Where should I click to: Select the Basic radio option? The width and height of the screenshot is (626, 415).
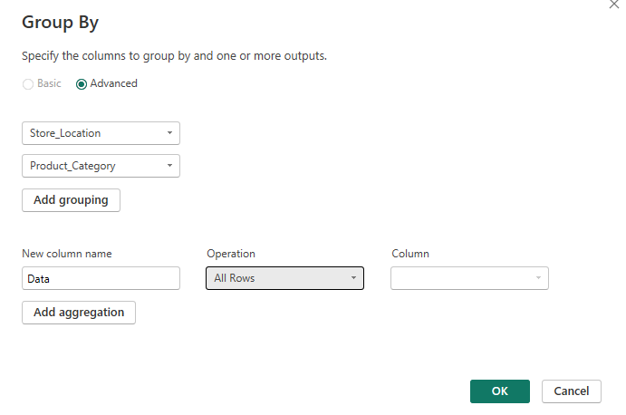tap(28, 83)
